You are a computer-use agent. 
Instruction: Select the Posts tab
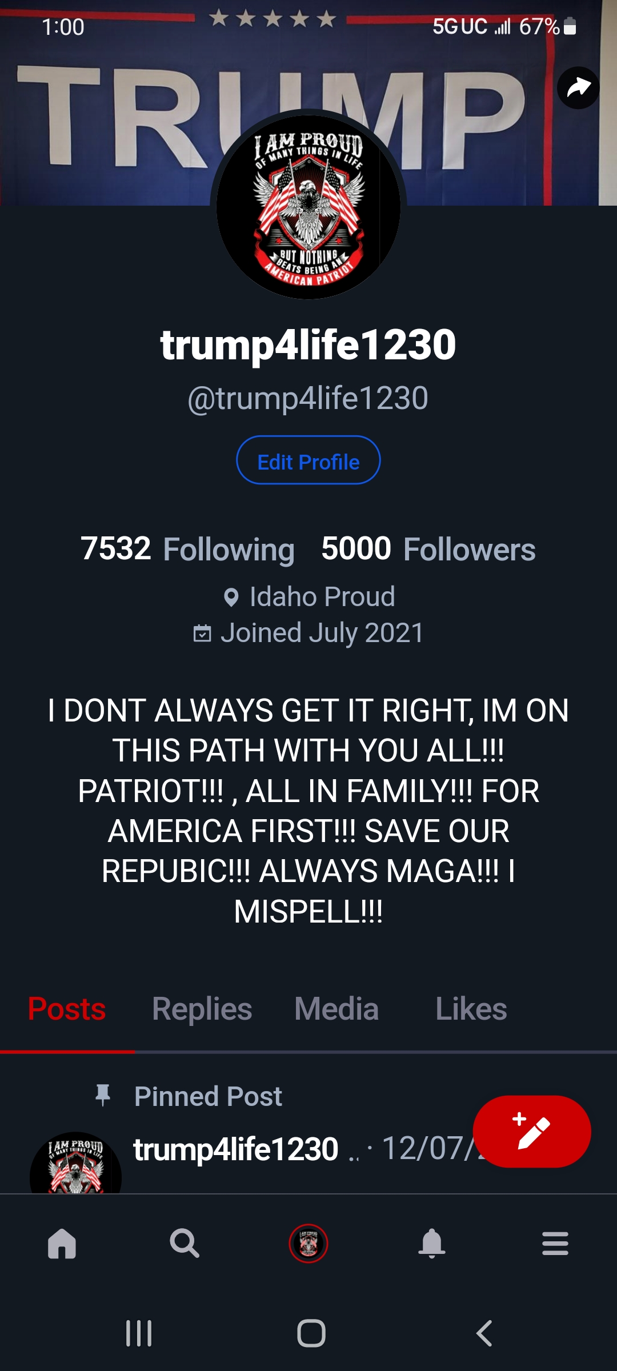pos(67,1009)
